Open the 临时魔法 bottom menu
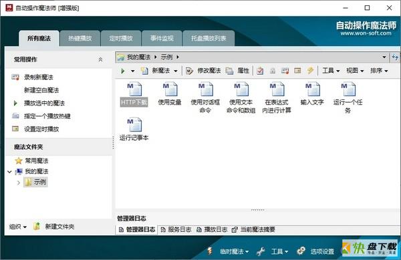This screenshot has width=401, height=260. 235,252
